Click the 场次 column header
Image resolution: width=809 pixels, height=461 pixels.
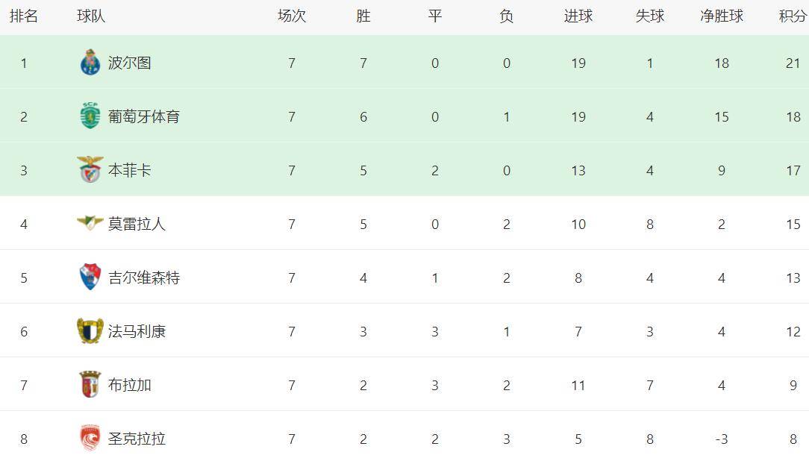(292, 16)
